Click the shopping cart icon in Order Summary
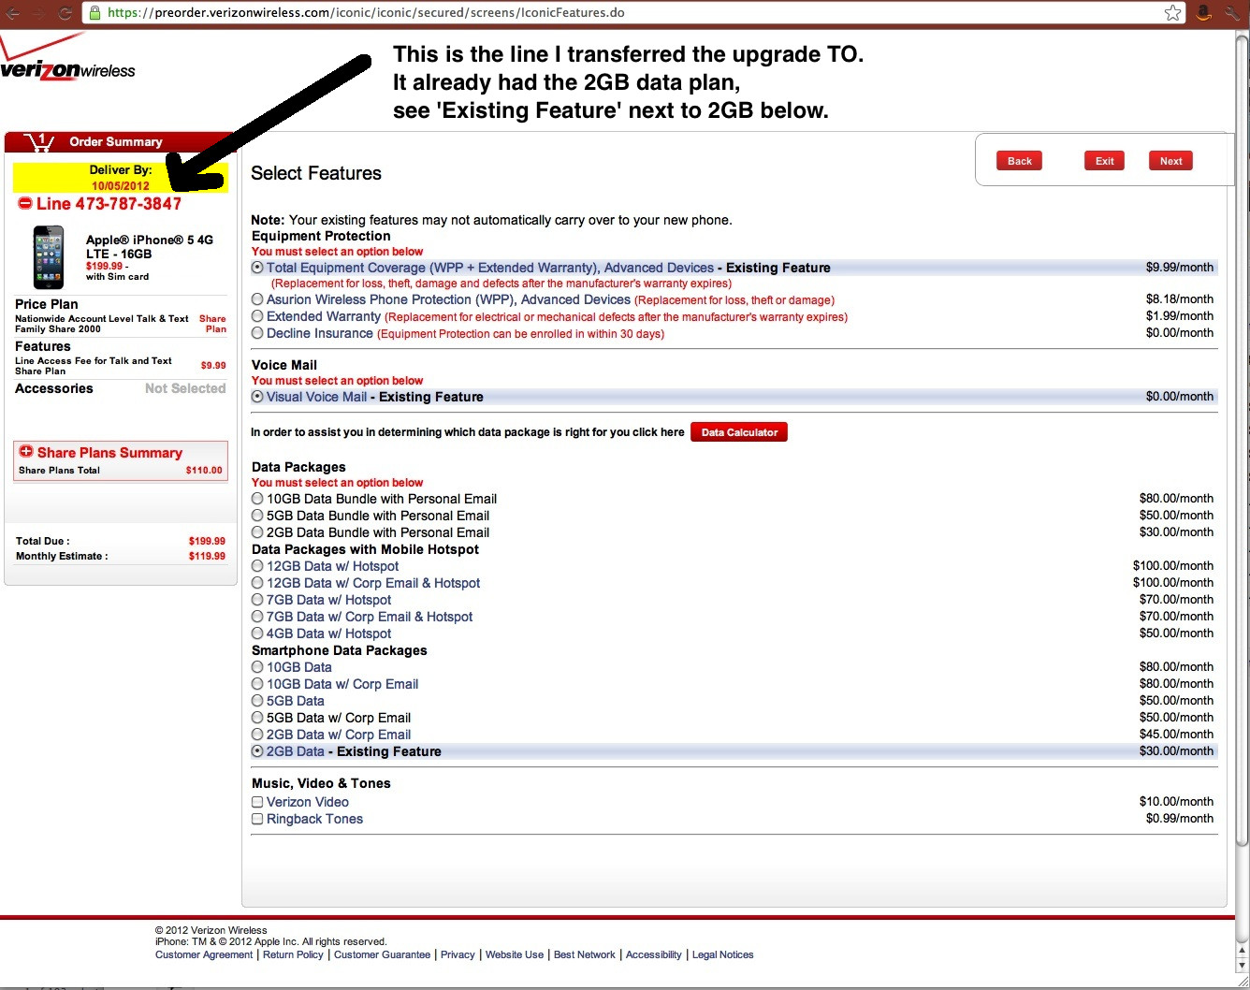1250x990 pixels. tap(39, 141)
